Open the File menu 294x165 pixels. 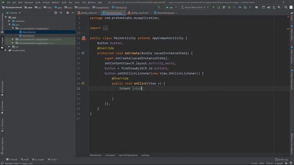click(9, 2)
